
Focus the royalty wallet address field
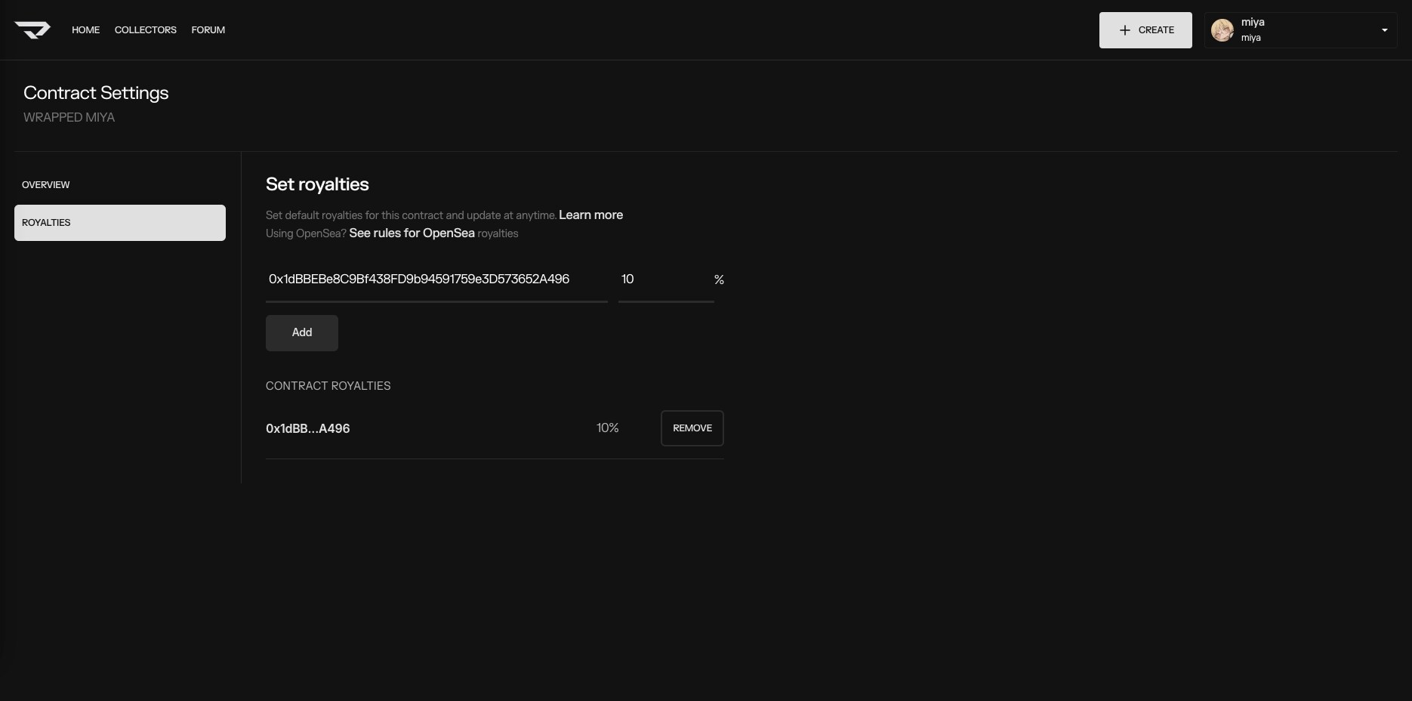(x=436, y=279)
